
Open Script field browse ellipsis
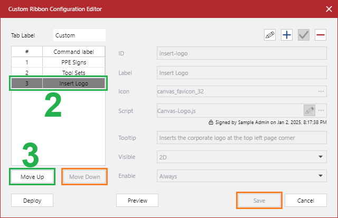[x=321, y=111]
